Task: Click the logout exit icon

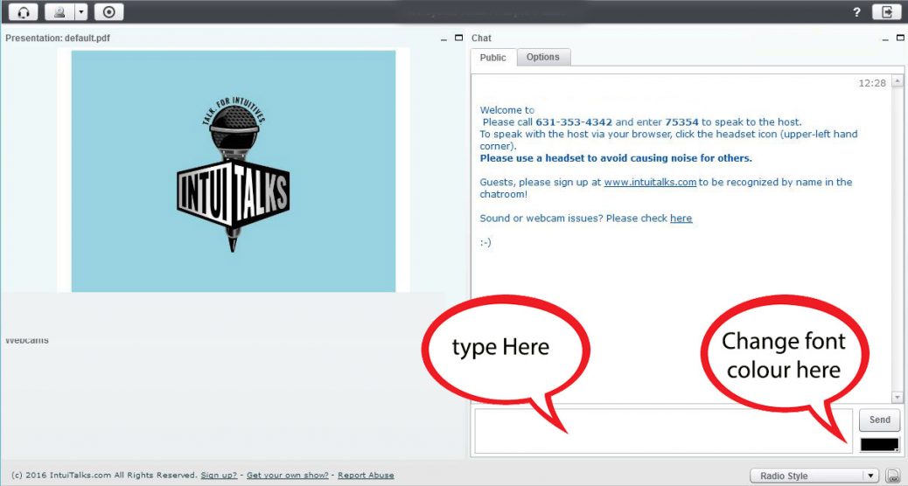Action: tap(887, 12)
